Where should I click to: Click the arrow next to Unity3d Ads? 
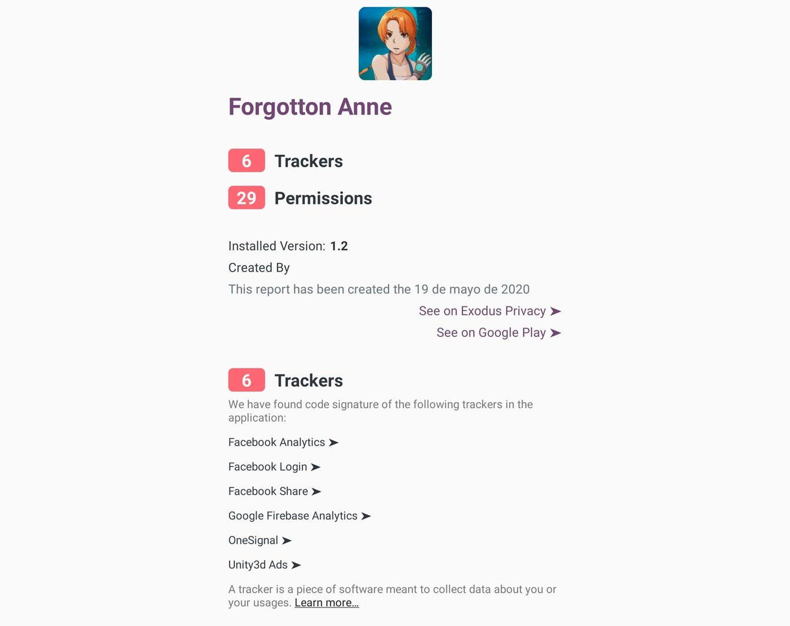pos(296,565)
